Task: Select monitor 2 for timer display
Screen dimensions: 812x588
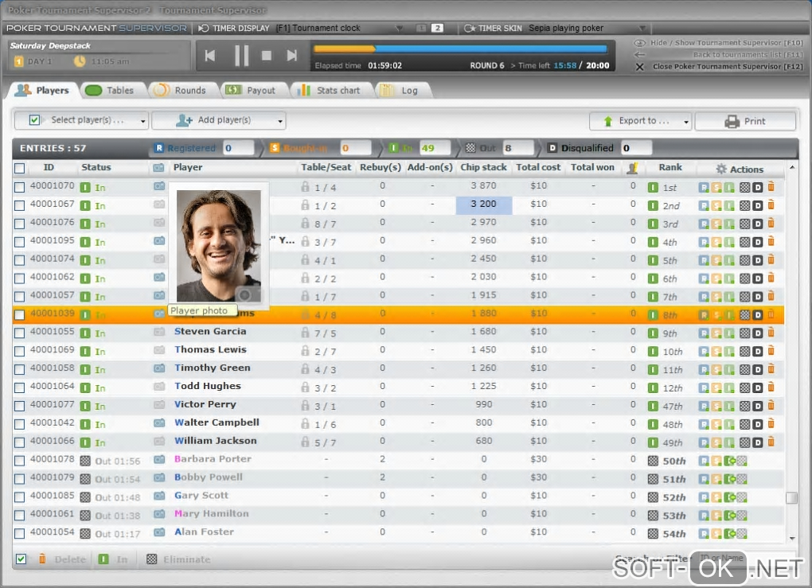Action: tap(438, 28)
